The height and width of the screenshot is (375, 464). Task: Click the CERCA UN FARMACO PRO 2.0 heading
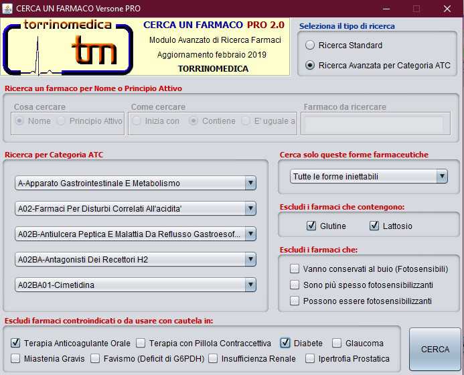[214, 25]
